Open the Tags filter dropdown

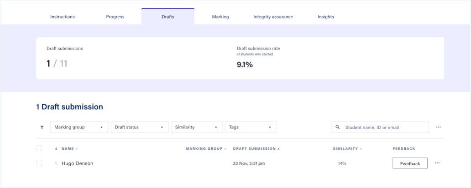click(x=251, y=127)
